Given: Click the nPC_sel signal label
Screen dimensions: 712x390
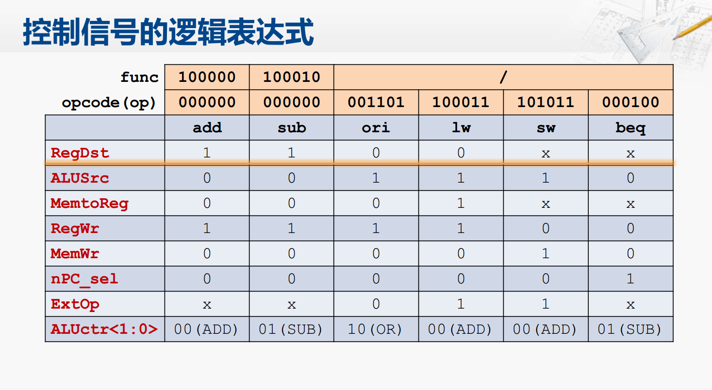Looking at the screenshot, I should point(84,280).
